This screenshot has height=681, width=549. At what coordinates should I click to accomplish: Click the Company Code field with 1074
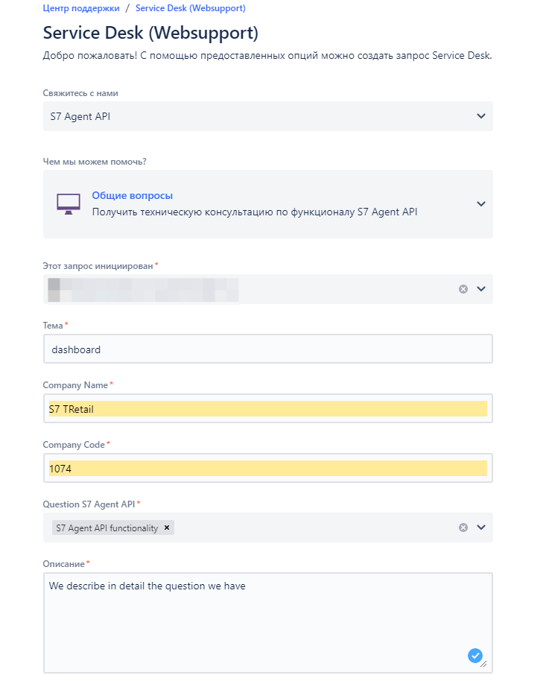click(x=268, y=468)
